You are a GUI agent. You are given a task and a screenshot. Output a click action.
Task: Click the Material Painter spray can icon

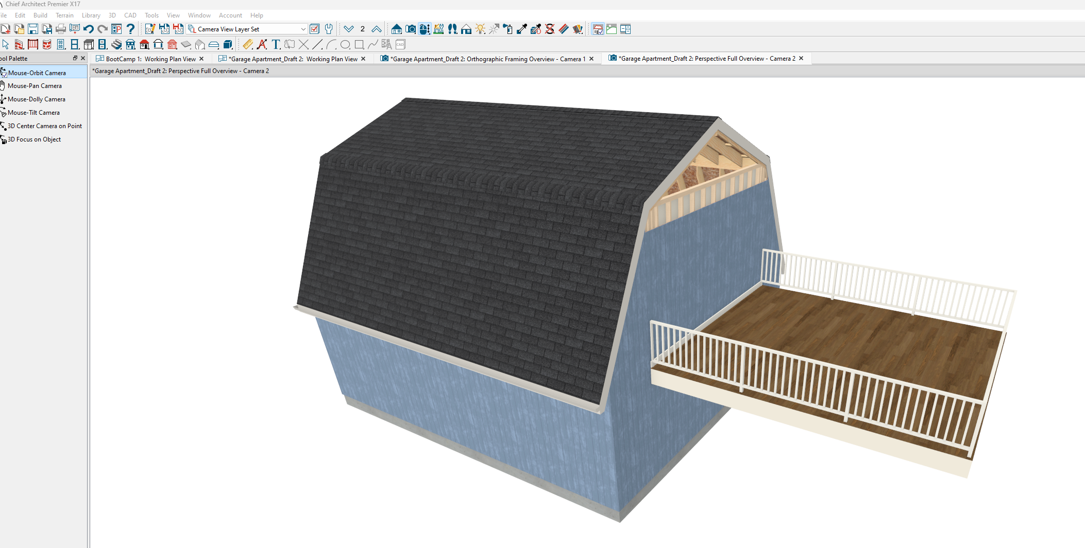tap(508, 29)
